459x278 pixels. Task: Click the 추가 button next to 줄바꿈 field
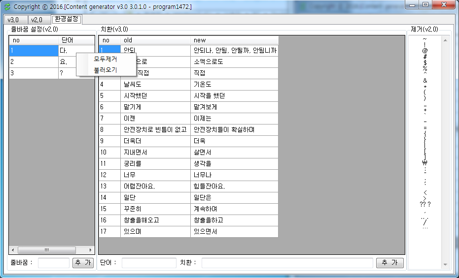tap(82, 263)
